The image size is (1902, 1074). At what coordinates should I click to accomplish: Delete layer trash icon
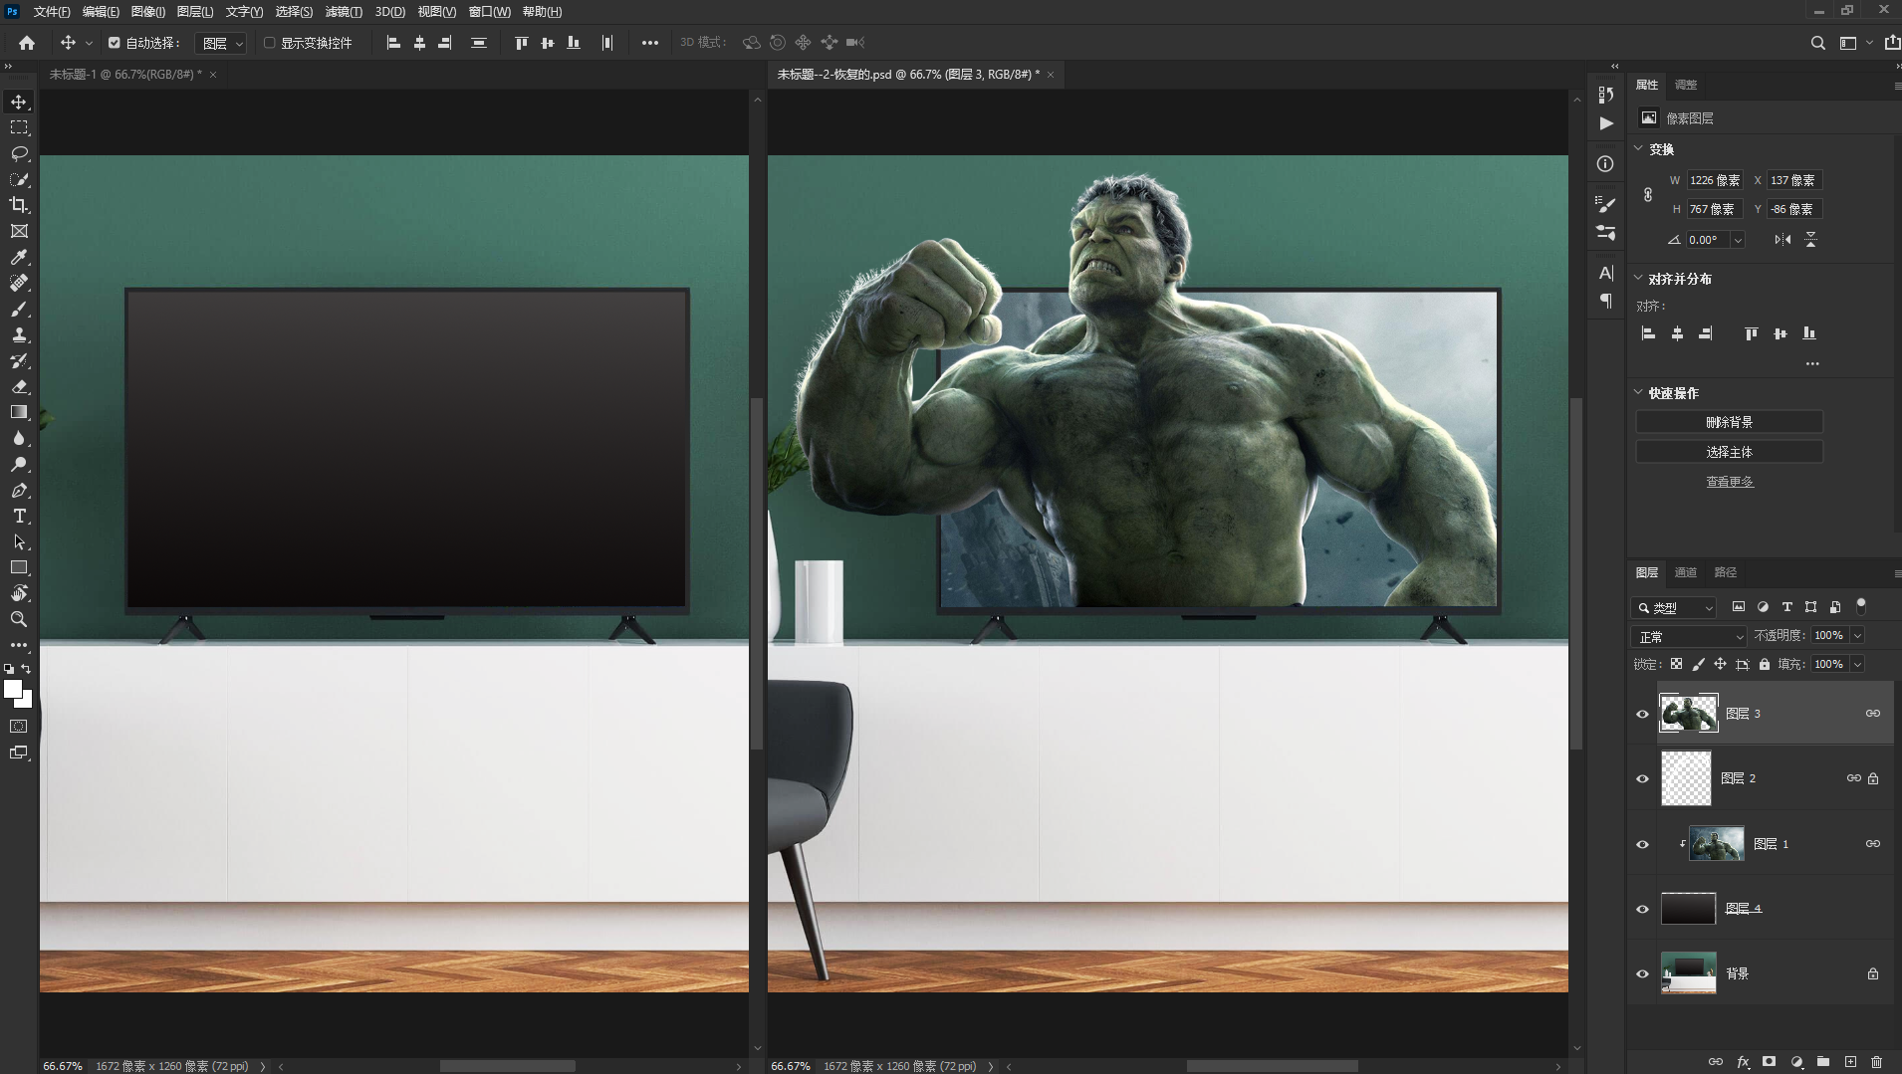pyautogui.click(x=1877, y=1062)
